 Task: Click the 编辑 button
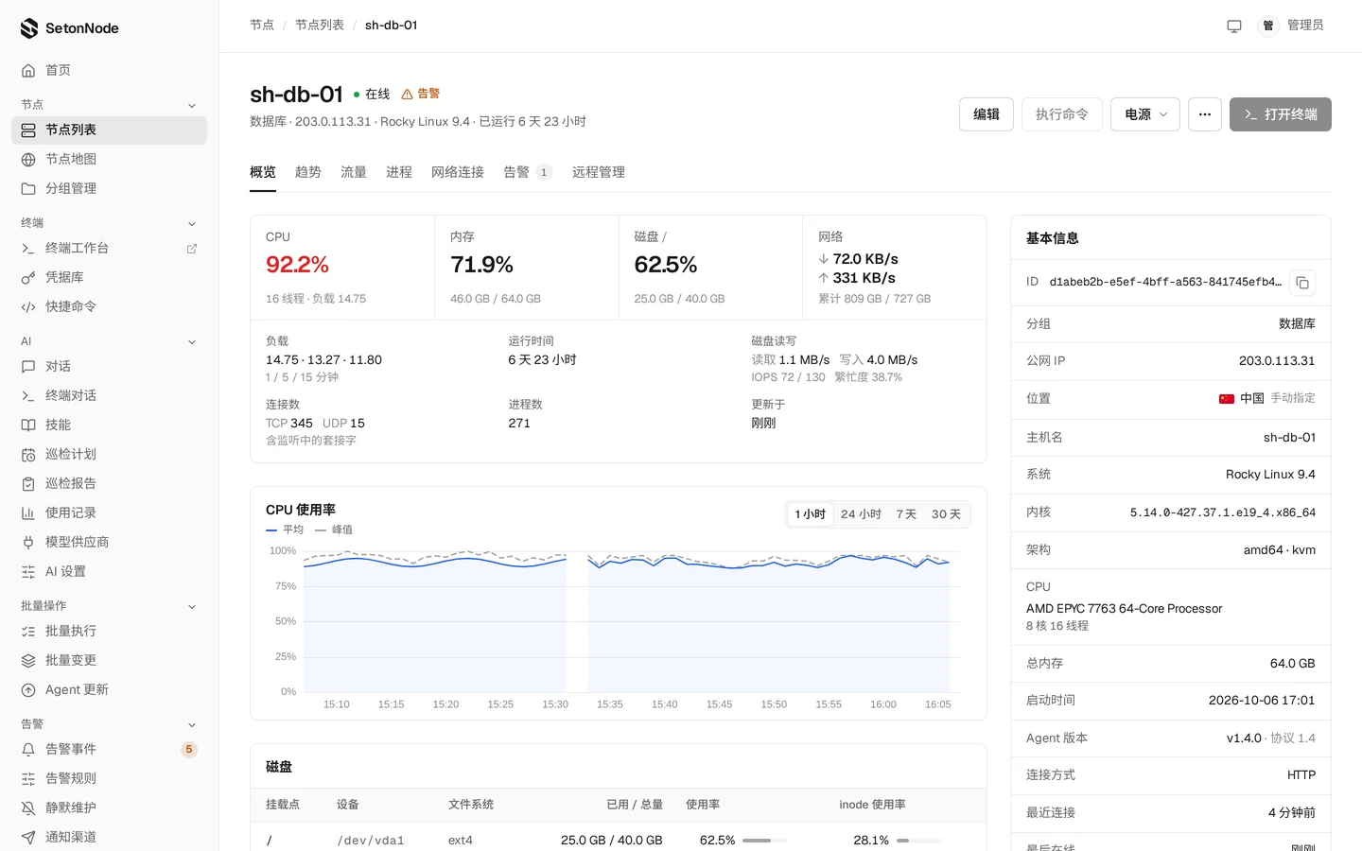click(987, 114)
